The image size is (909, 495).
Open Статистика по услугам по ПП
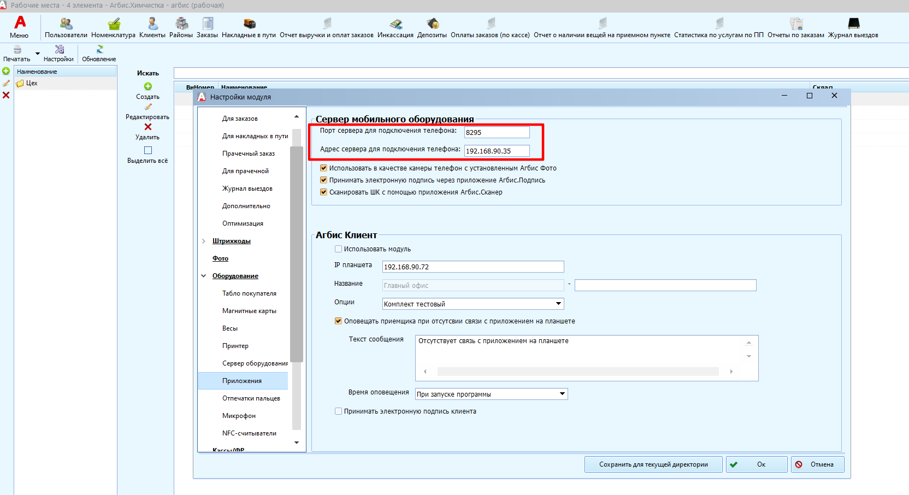point(719,23)
